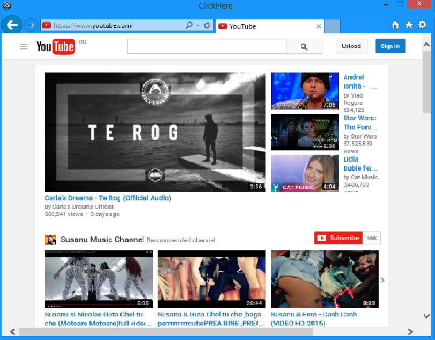Click the magnifier icon in address bar
Image resolution: width=435 pixels, height=340 pixels.
(189, 25)
